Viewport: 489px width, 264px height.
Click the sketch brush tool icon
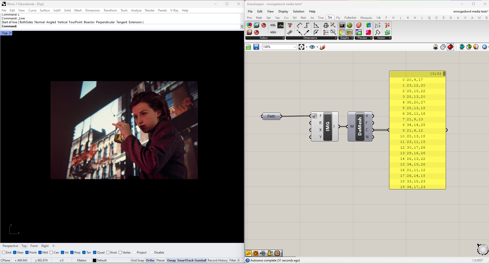(322, 47)
